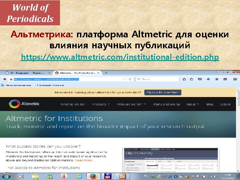Bookmark this page with the star icon

coord(184,79)
